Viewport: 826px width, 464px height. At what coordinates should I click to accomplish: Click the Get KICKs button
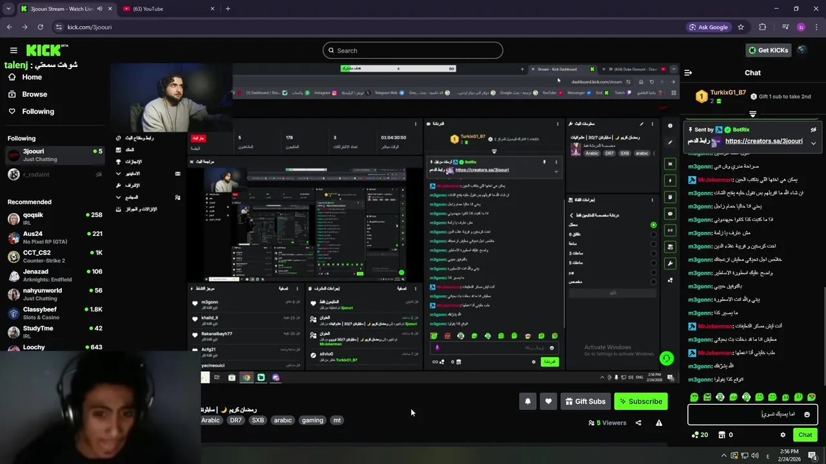point(768,50)
